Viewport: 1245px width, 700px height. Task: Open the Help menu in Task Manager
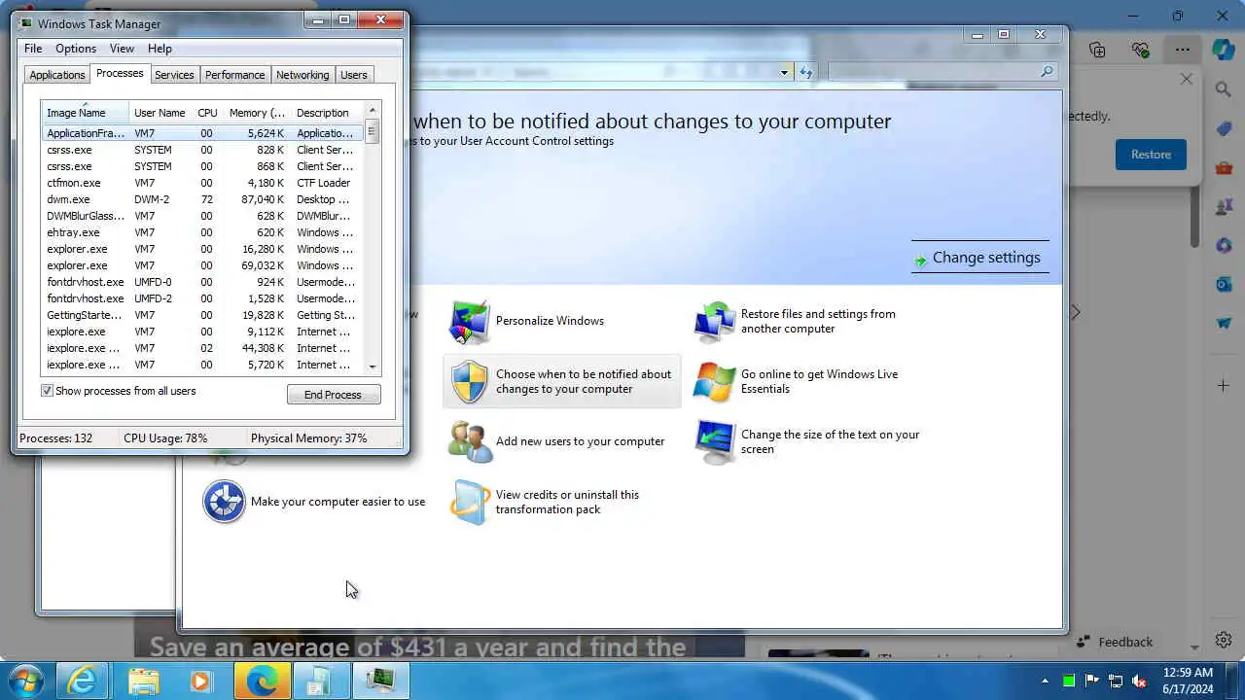[160, 49]
